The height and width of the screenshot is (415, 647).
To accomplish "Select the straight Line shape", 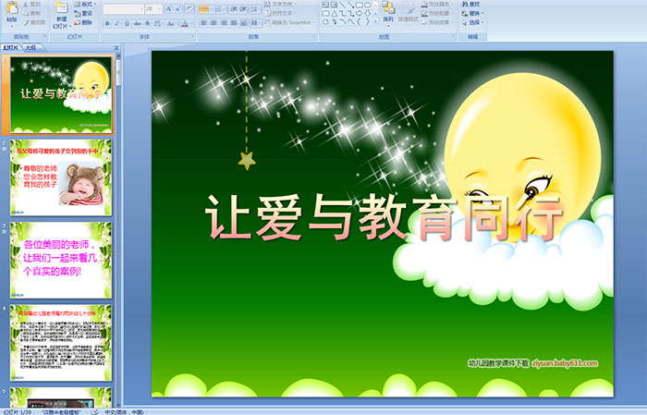I will 343,5.
